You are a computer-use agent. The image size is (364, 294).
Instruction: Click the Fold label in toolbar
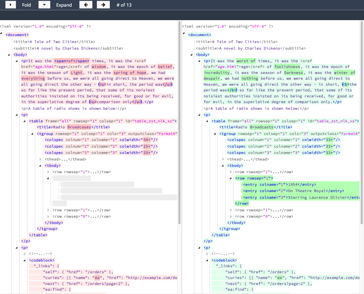click(26, 5)
